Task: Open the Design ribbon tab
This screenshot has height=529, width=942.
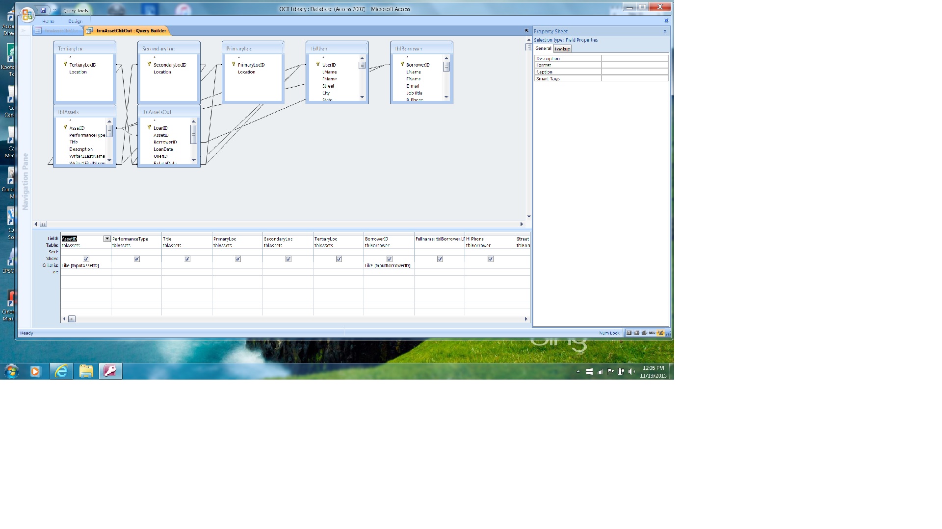Action: coord(75,21)
